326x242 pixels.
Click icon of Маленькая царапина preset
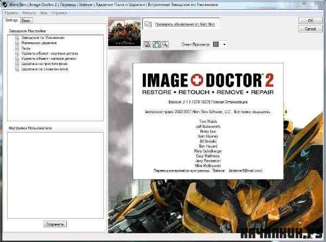point(17,43)
